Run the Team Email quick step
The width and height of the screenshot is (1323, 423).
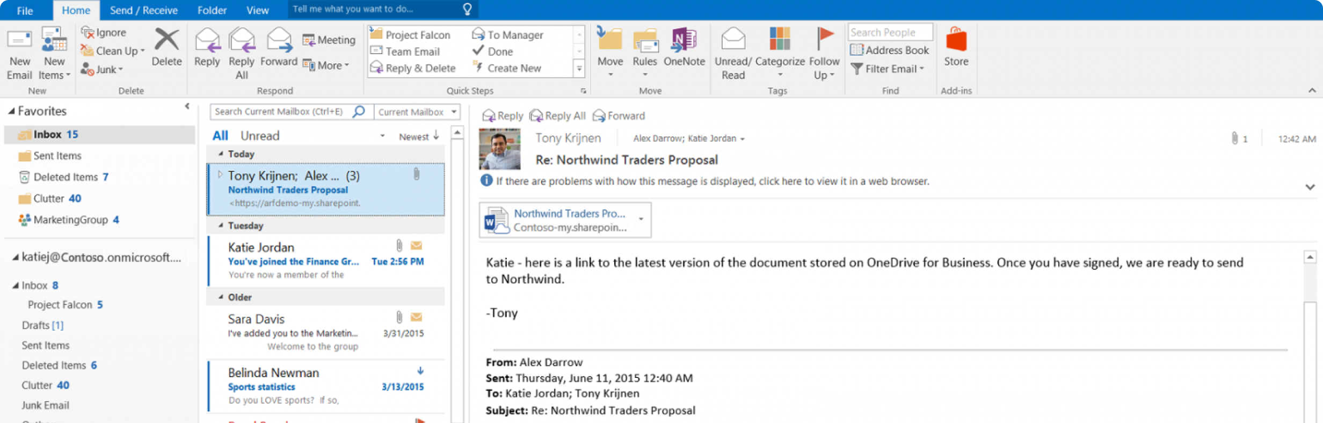[405, 52]
